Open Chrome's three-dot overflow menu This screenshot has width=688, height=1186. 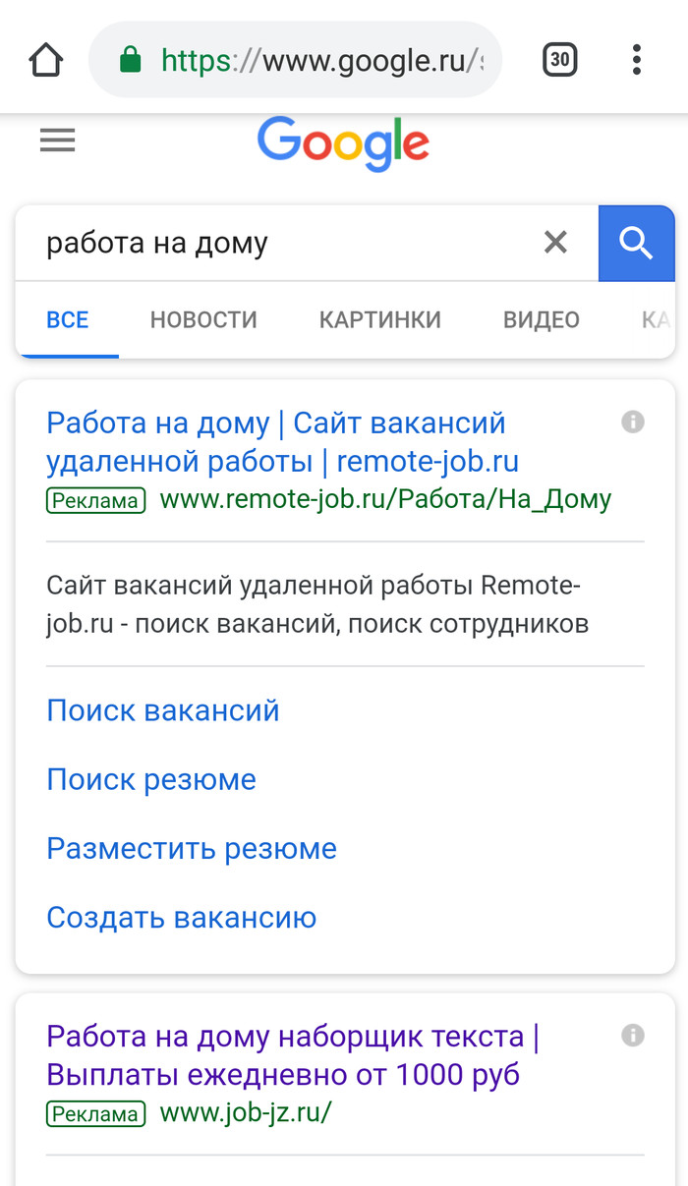[637, 61]
